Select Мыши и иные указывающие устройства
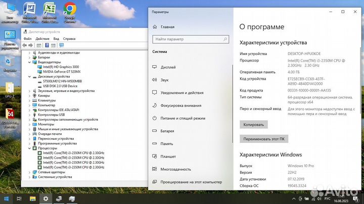 pyautogui.click(x=68, y=129)
